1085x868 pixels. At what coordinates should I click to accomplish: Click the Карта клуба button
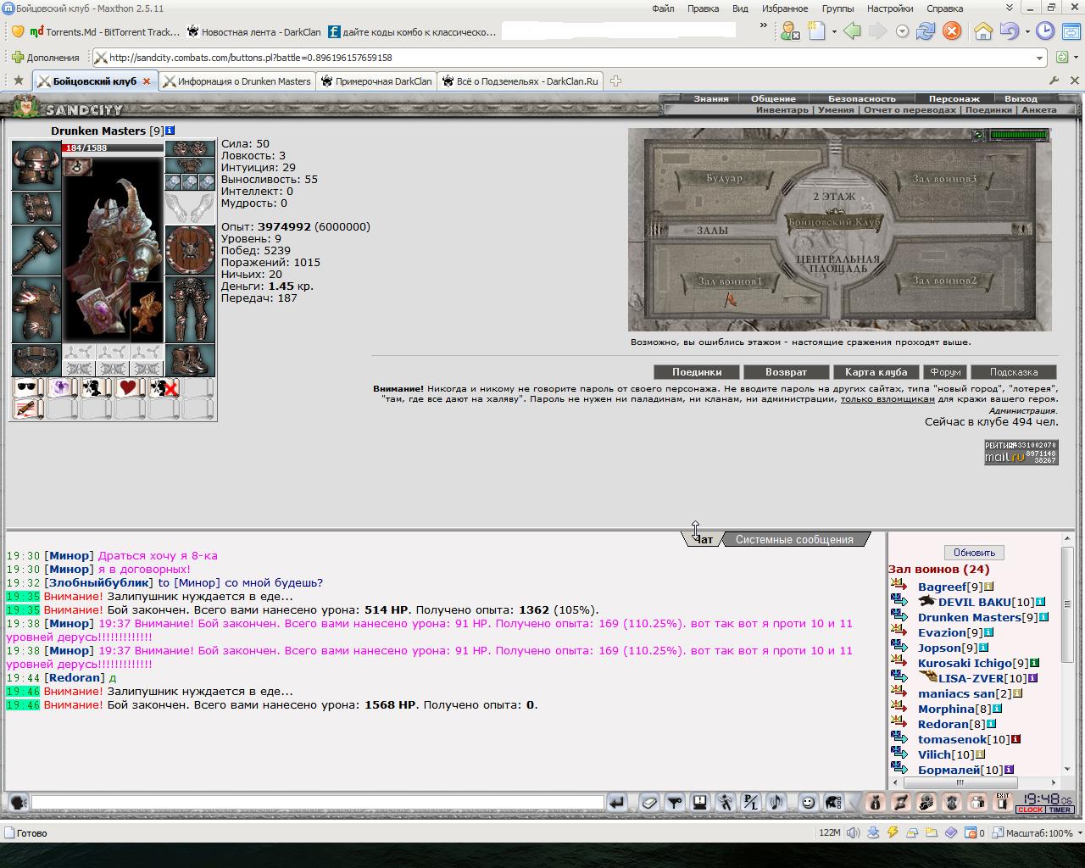click(876, 372)
